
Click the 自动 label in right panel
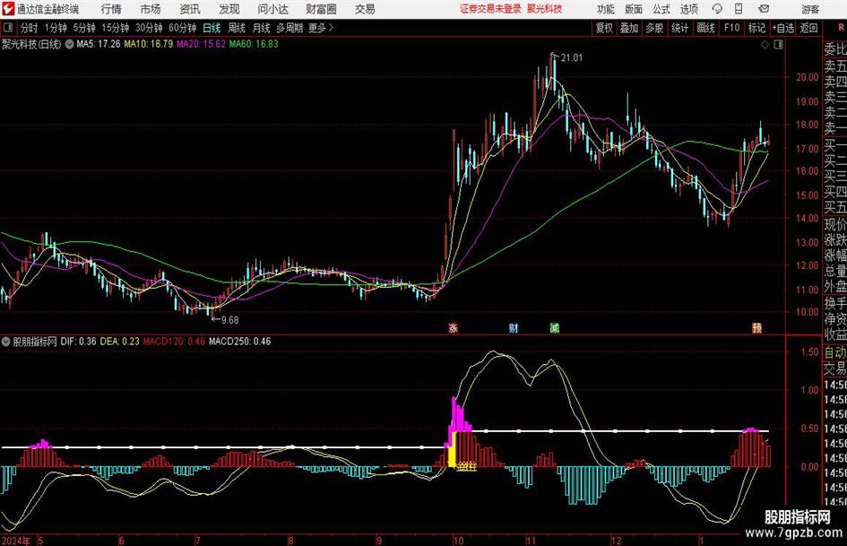pyautogui.click(x=835, y=352)
